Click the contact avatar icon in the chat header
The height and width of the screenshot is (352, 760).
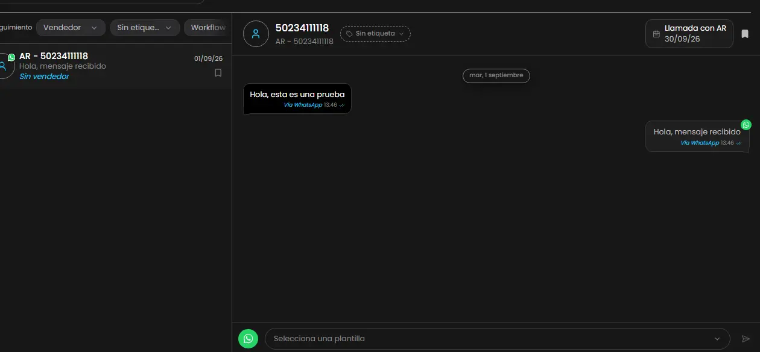coord(256,34)
